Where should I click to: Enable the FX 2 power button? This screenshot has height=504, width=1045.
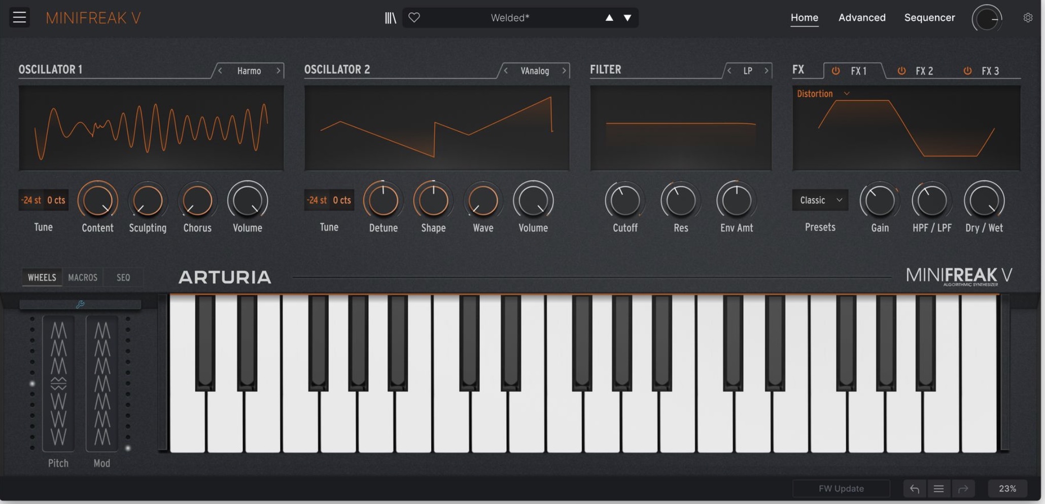pos(901,70)
